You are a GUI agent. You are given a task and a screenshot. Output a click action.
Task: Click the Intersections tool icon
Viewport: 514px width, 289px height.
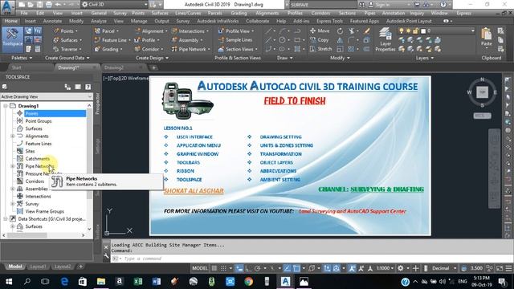coord(174,31)
